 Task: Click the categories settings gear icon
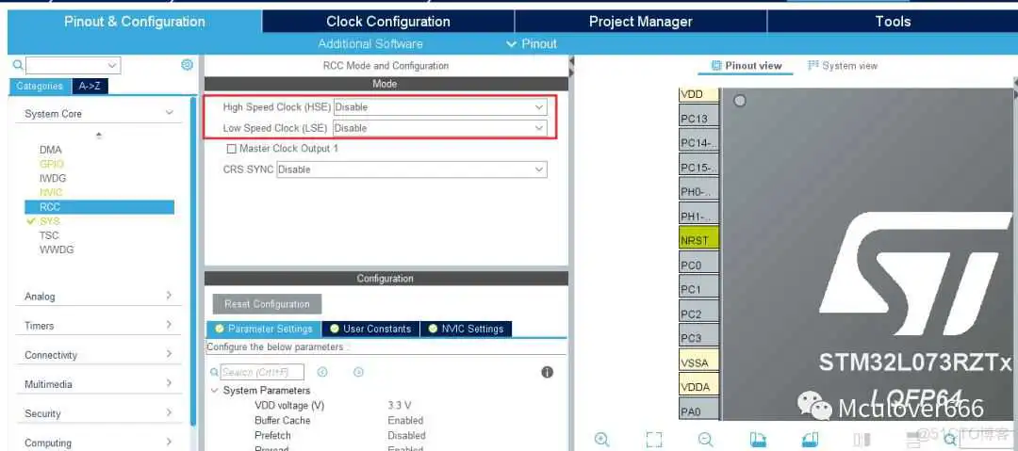pos(187,65)
